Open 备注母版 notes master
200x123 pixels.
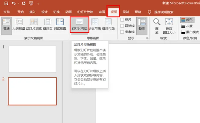click(x=109, y=24)
